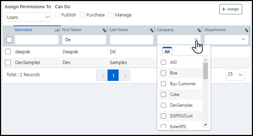Click Department column sort icon
This screenshot has width=253, height=136.
coord(247,30)
